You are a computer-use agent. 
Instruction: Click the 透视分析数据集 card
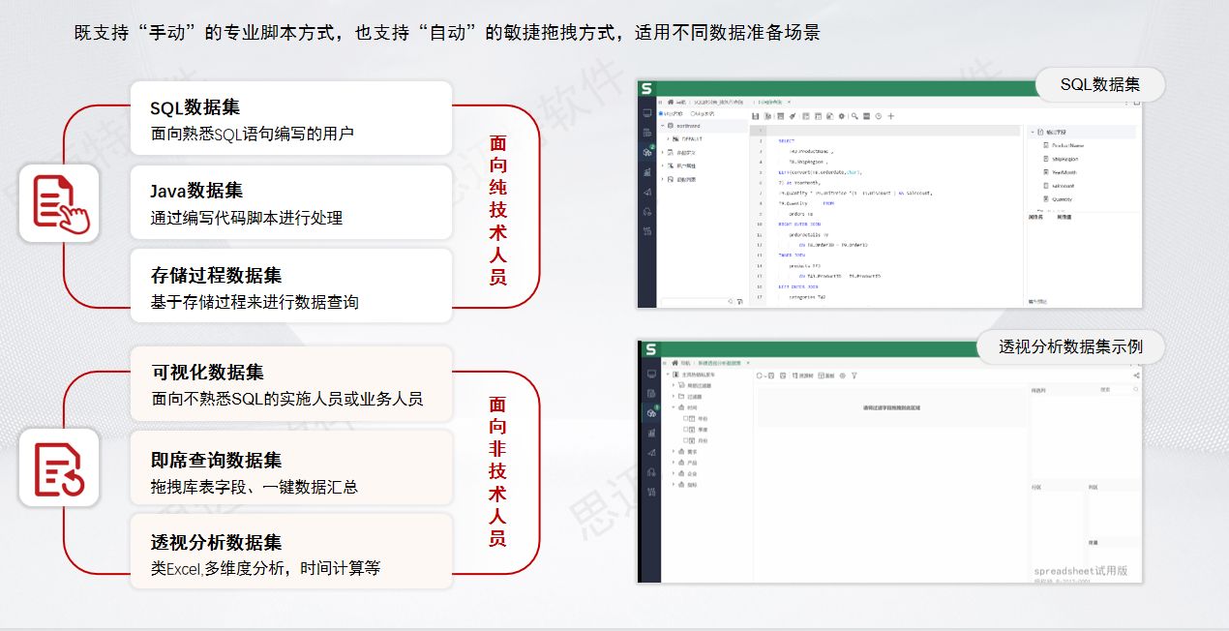(x=291, y=551)
